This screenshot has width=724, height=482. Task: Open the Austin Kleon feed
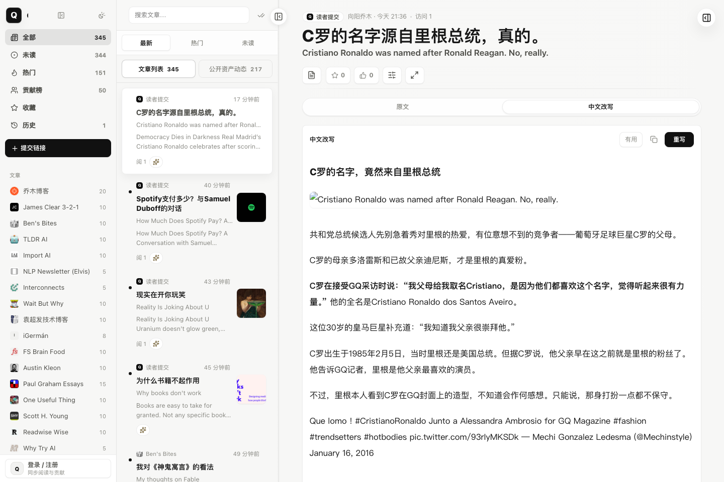pyautogui.click(x=58, y=368)
